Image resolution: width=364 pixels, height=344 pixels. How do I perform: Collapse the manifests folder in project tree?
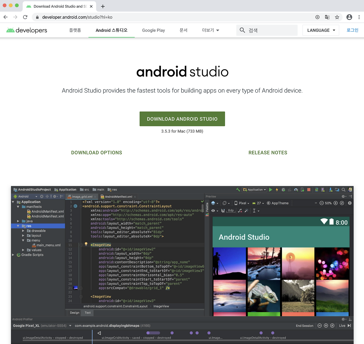(x=18, y=207)
